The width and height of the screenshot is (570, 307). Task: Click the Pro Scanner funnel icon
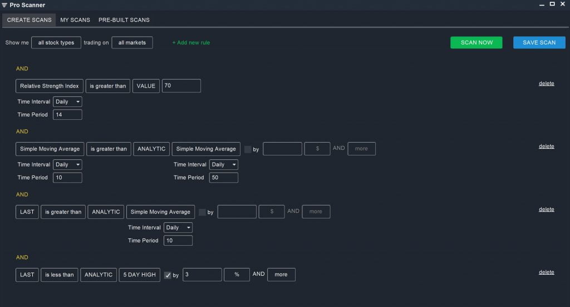(5, 5)
